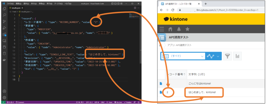Open kintone notifications bell
Image resolution: width=266 pixels, height=106 pixels.
point(179,29)
